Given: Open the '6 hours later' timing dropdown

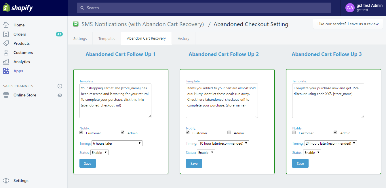Looking at the screenshot, I should coord(117,144).
